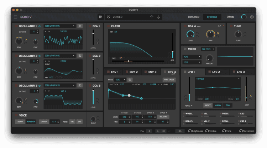Toggle DCA 1 power button
The width and height of the screenshot is (267, 148).
coord(90,26)
